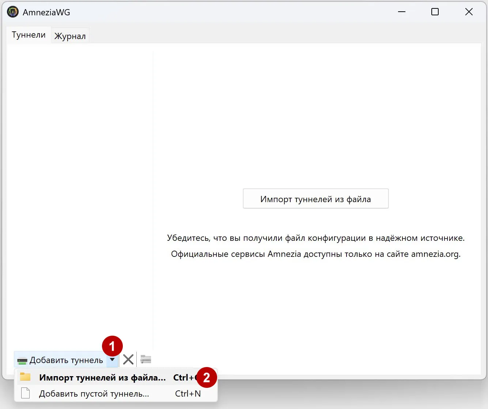Select the X delete tunnel icon
This screenshot has width=488, height=409.
[128, 359]
